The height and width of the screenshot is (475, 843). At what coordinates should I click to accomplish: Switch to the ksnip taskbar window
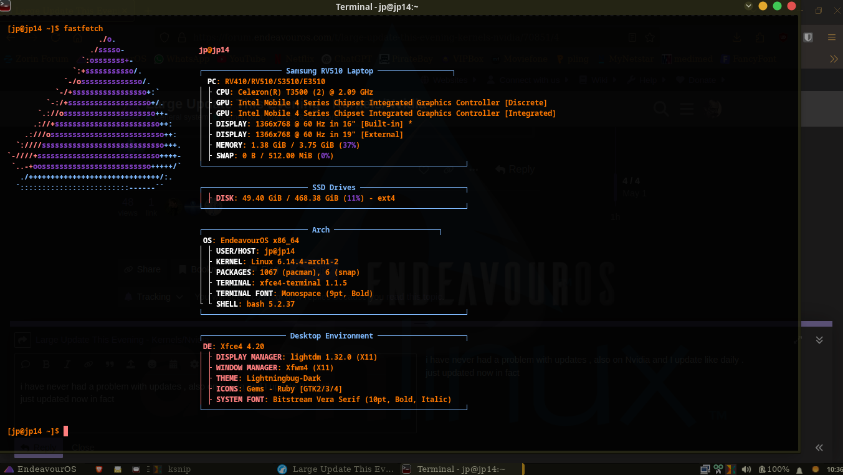173,469
